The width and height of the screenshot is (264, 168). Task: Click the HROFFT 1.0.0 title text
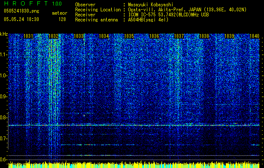[x=33, y=3]
